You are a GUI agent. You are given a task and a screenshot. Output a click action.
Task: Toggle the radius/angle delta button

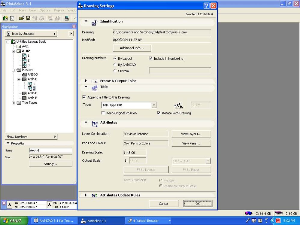[49, 205]
